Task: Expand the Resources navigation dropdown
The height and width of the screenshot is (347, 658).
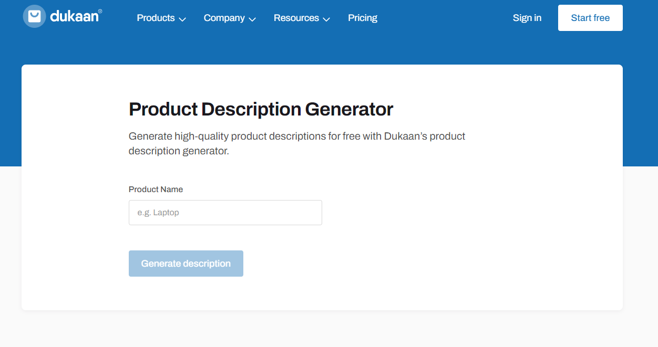Action: click(302, 18)
